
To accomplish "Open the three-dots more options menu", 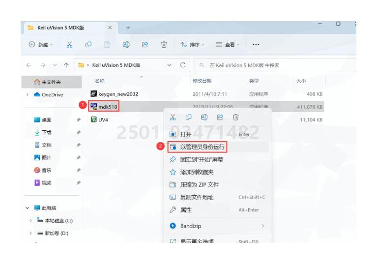I will (256, 44).
